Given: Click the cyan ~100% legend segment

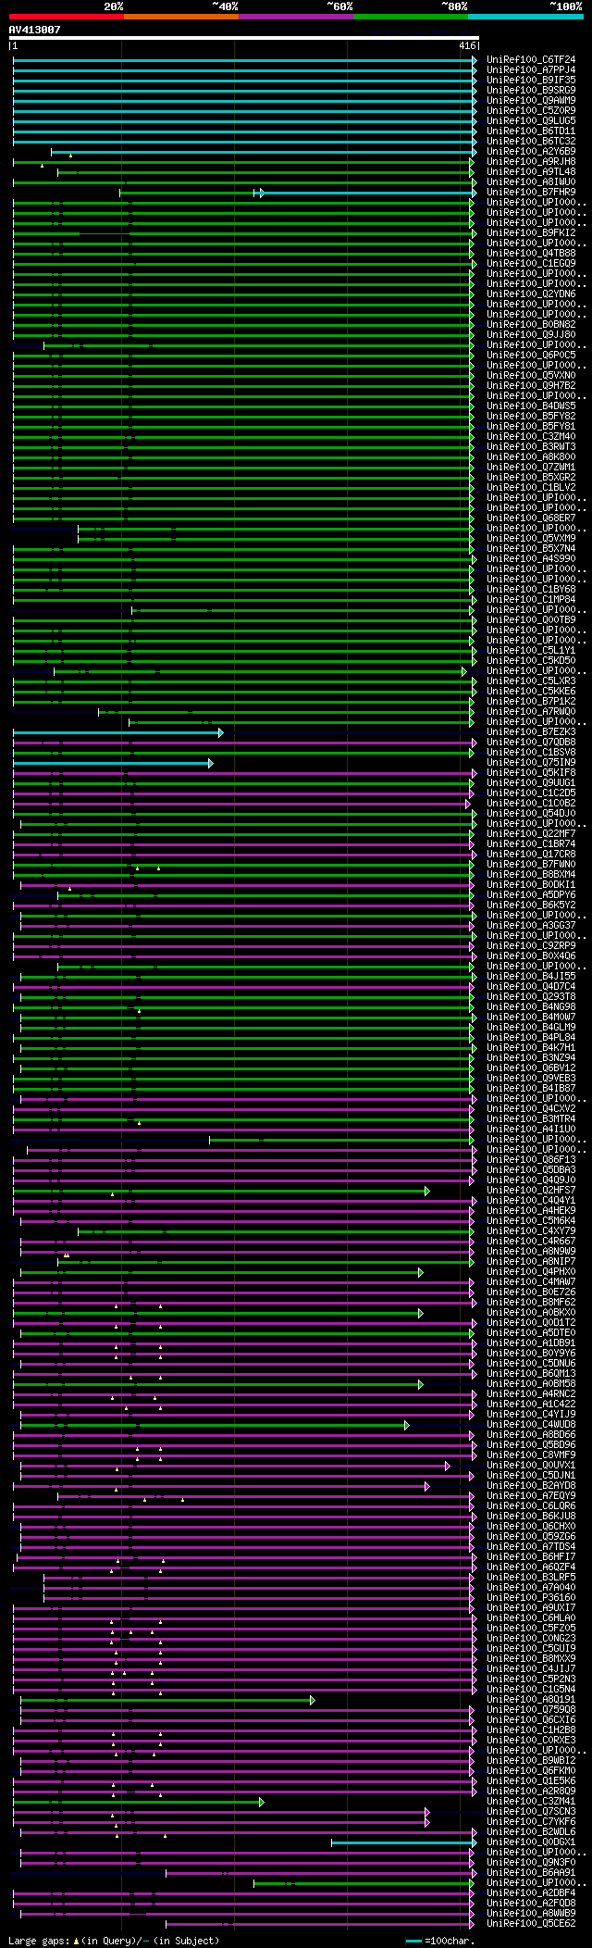Looking at the screenshot, I should click(x=525, y=16).
